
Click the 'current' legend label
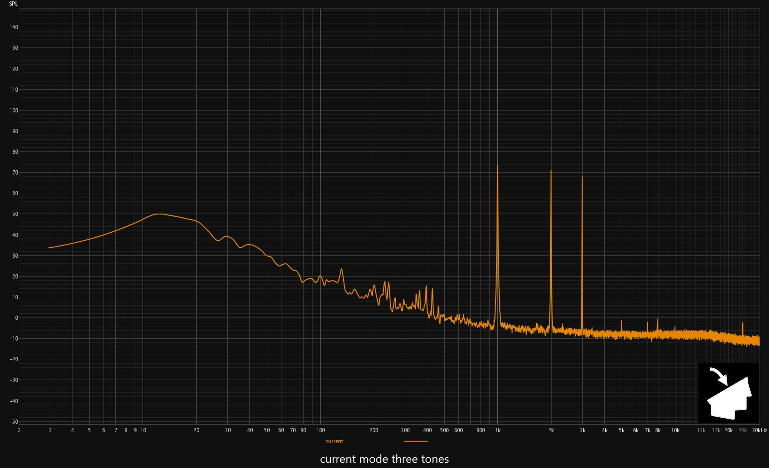[x=334, y=441]
